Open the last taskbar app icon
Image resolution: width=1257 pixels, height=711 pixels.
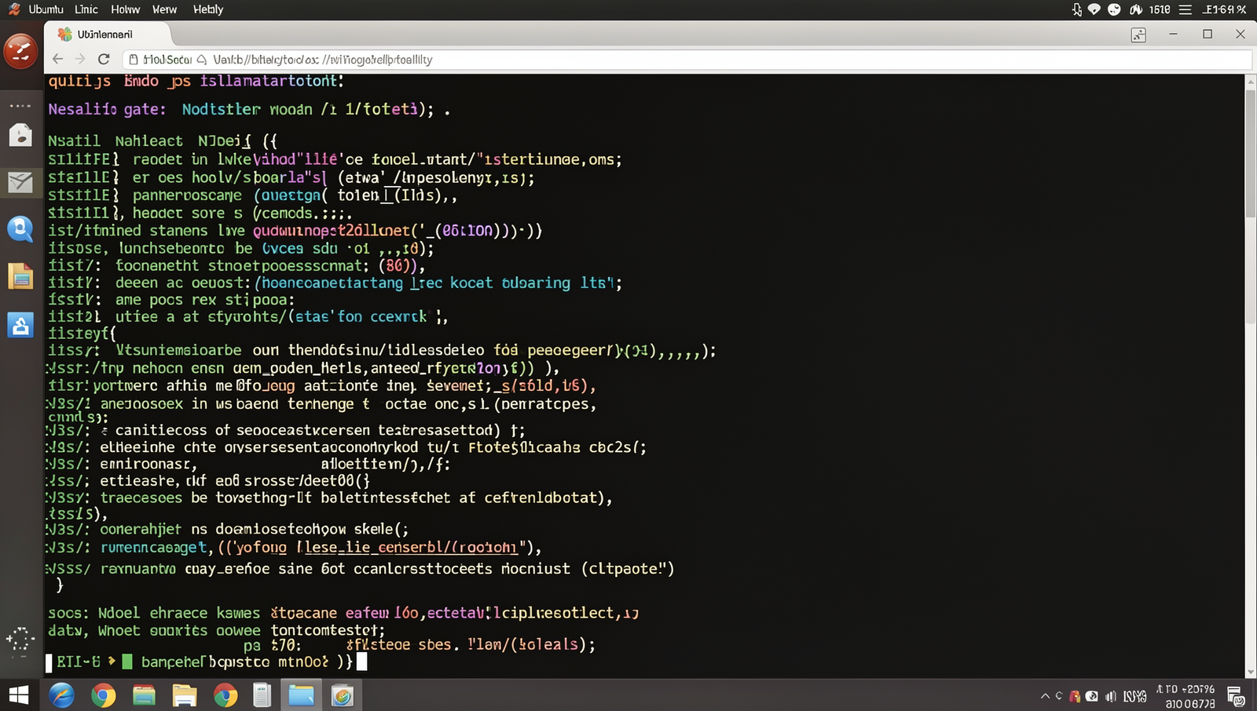click(343, 695)
